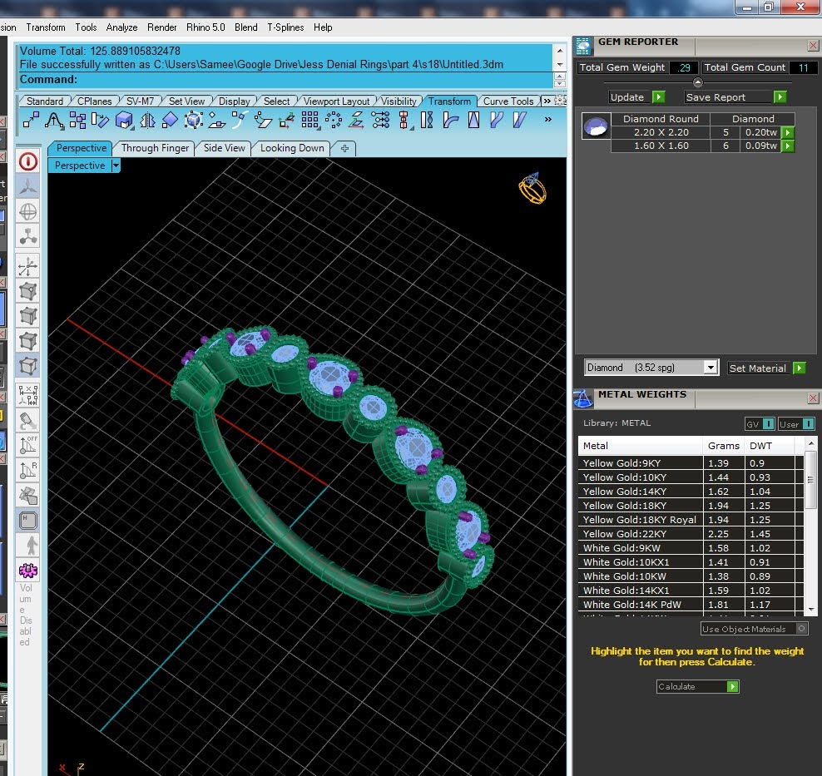The image size is (822, 776).
Task: Click the command history scroll-down arrow
Action: click(560, 64)
